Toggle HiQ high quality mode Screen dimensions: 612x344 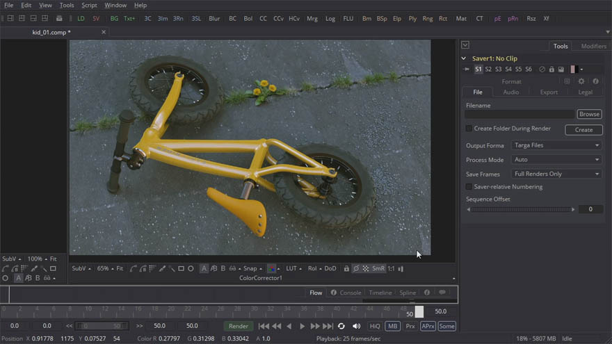(x=375, y=326)
